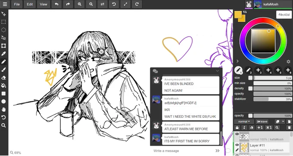Select the Eraser tool
The image size is (293, 156).
point(3,77)
